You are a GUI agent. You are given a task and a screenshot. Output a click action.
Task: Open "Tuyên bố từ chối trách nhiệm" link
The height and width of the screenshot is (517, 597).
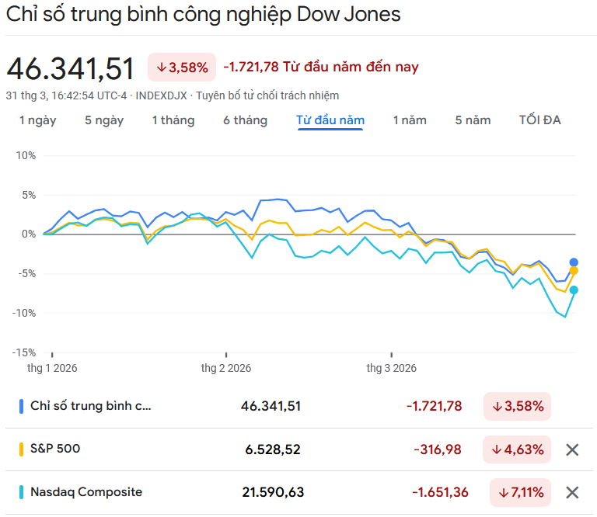(267, 95)
